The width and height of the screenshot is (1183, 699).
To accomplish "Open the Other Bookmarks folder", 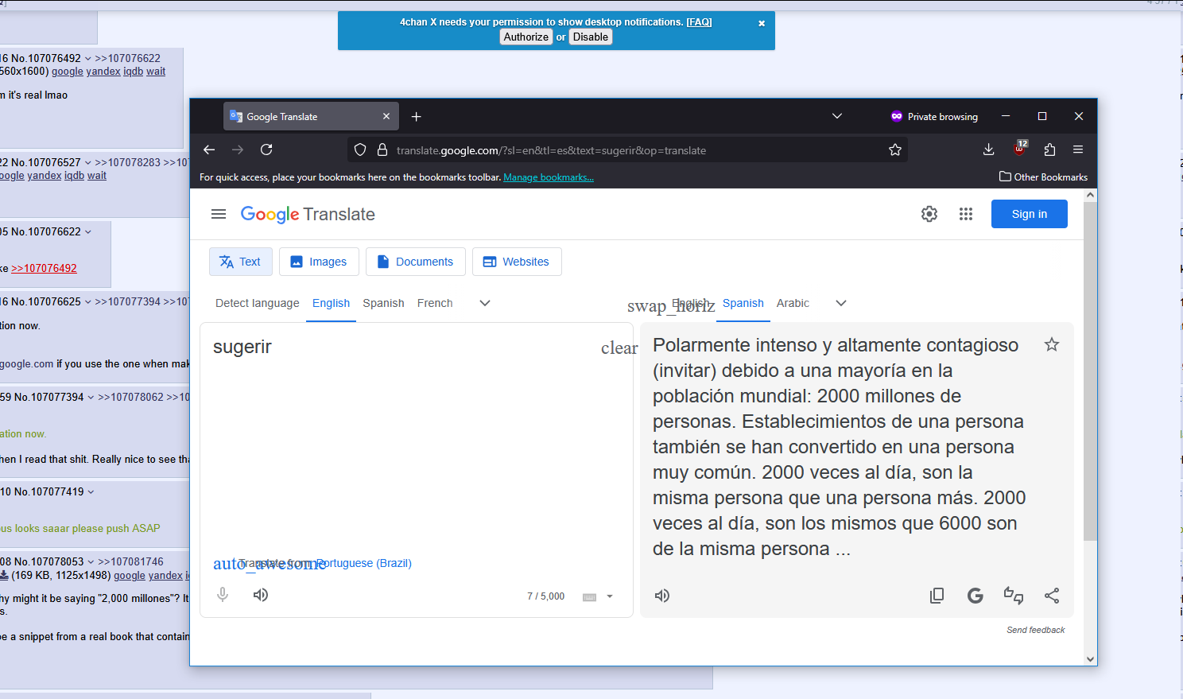I will coord(1043,177).
